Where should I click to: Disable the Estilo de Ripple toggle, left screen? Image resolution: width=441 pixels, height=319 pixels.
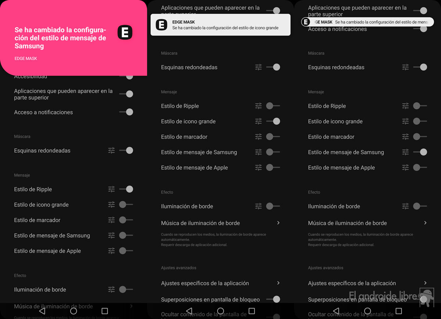pyautogui.click(x=126, y=189)
